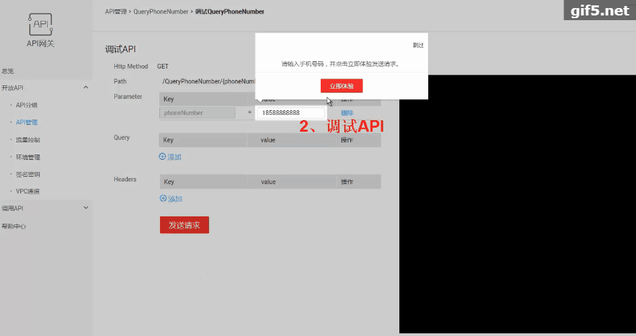Click the plus icon beside Headers 添加
The image size is (636, 336).
point(163,198)
